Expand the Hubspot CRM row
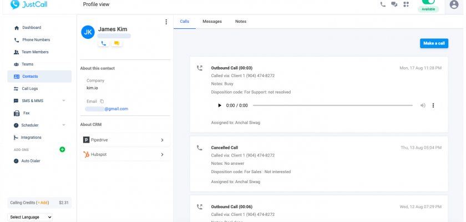This screenshot has width=466, height=222. [125, 154]
